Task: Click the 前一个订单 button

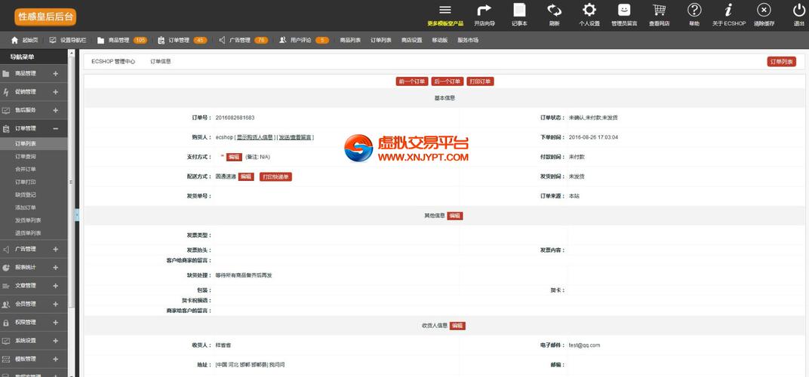Action: point(412,81)
